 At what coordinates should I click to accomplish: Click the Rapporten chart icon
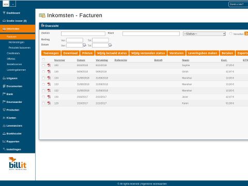coord(4,142)
